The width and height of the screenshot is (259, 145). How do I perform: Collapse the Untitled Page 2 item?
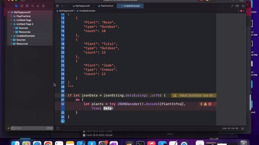point(11,24)
